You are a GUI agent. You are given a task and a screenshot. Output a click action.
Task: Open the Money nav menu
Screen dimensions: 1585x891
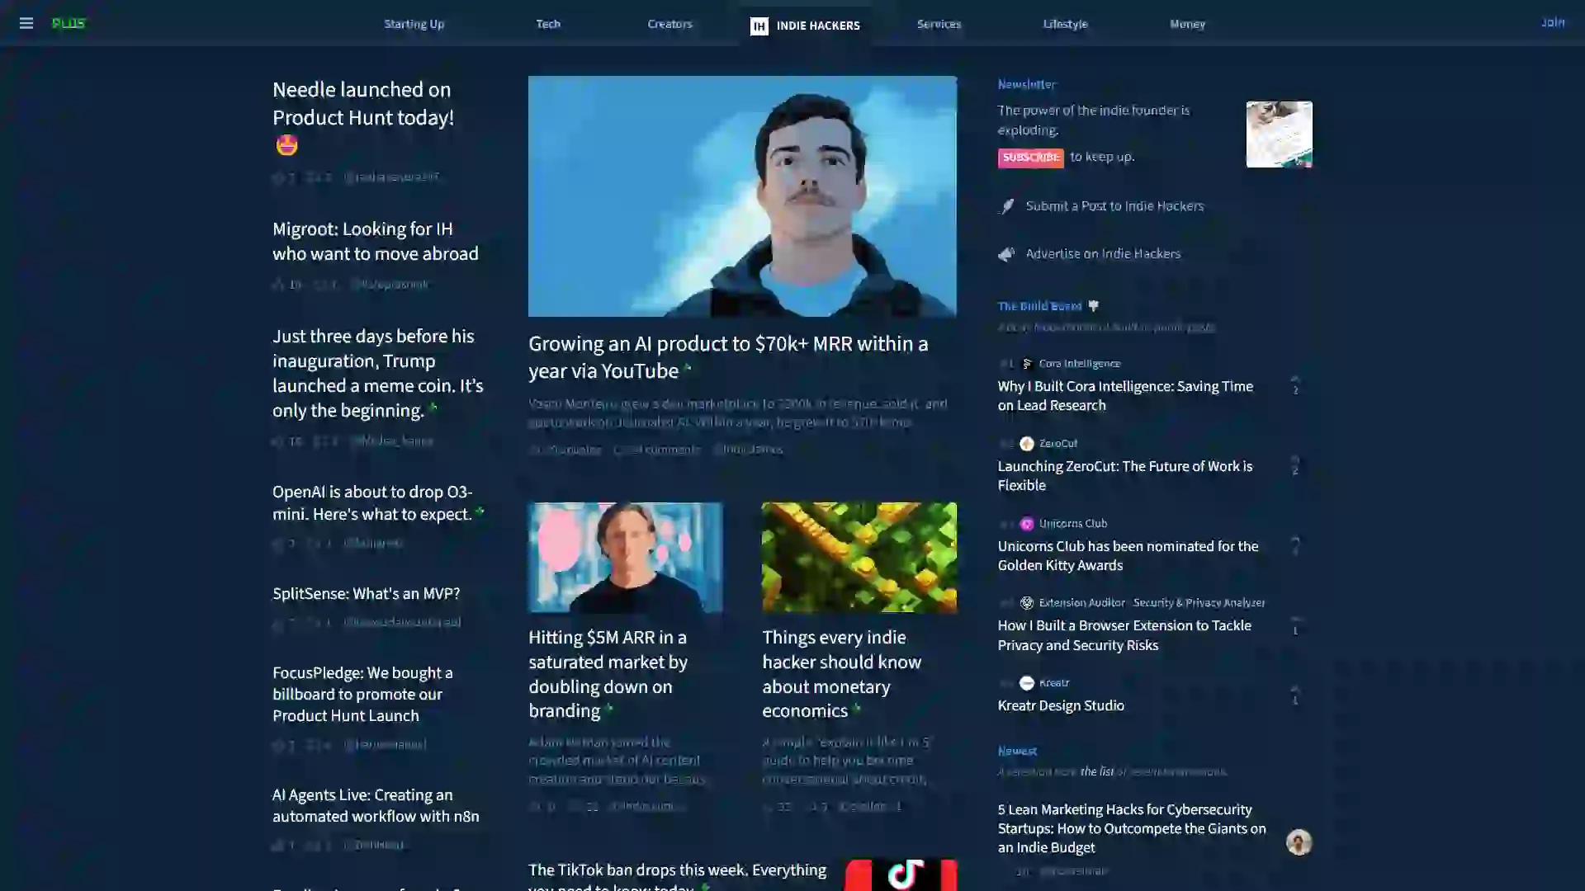pos(1187,24)
